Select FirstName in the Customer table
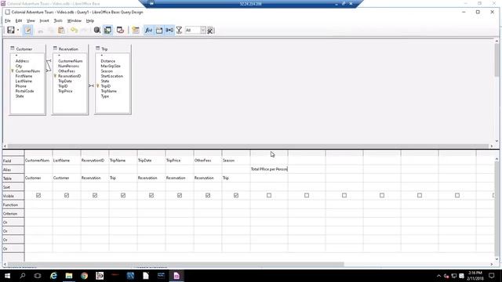 coord(24,76)
